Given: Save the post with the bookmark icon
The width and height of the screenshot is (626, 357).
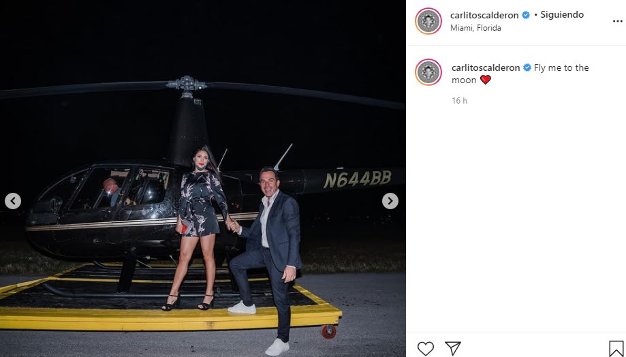Looking at the screenshot, I should click(x=616, y=349).
